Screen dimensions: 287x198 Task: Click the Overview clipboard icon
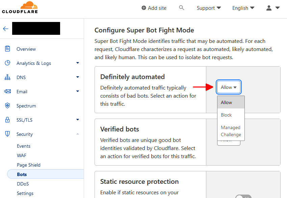click(7, 49)
